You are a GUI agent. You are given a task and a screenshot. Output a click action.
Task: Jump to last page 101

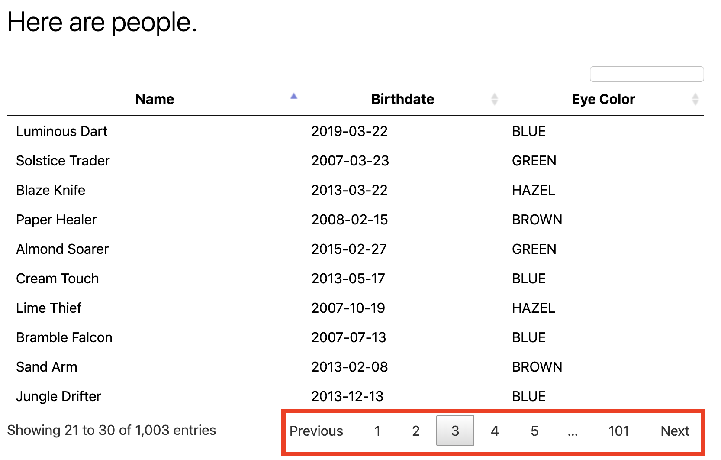tap(618, 431)
